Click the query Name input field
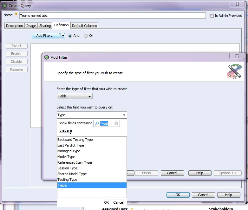This screenshot has width=248, height=210. click(x=113, y=16)
